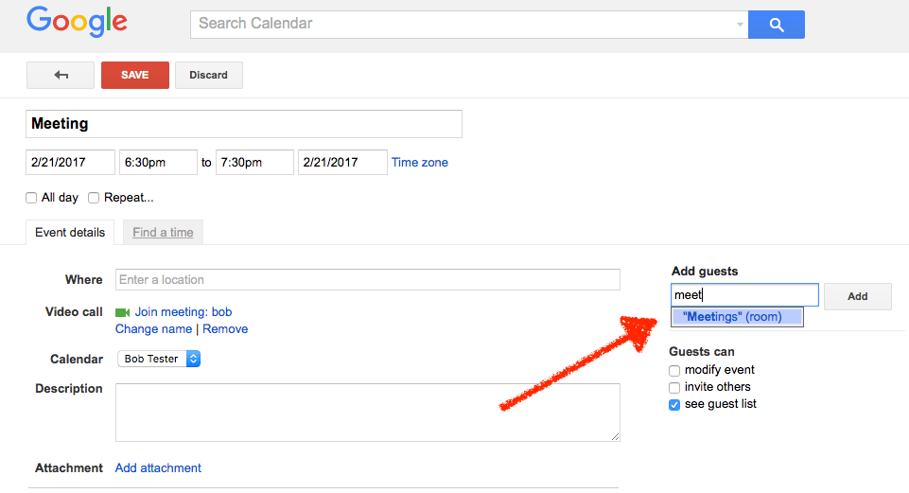Go back using the arrow button
The height and width of the screenshot is (493, 909).
tap(61, 75)
